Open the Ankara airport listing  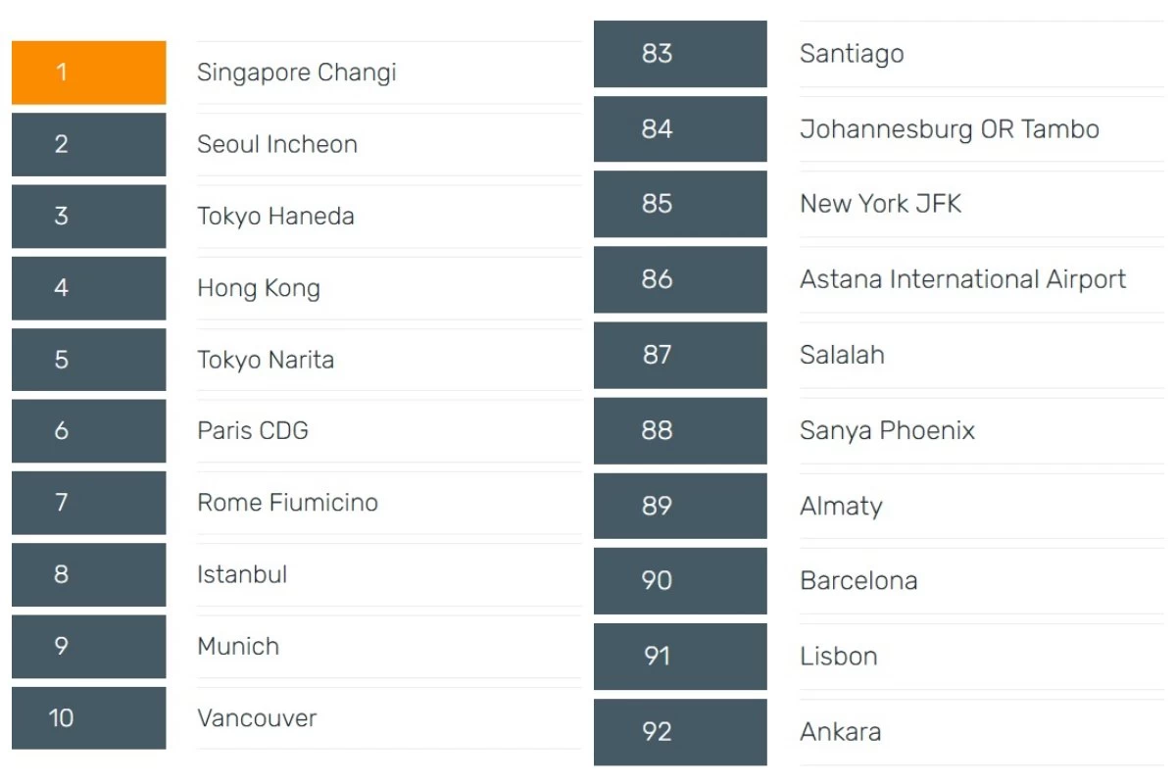coord(840,732)
